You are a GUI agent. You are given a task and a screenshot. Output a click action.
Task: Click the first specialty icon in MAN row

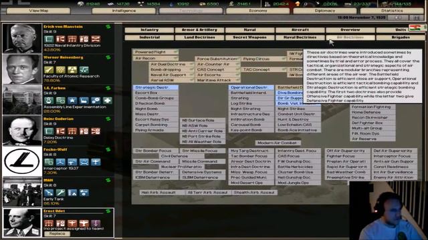coord(49,193)
